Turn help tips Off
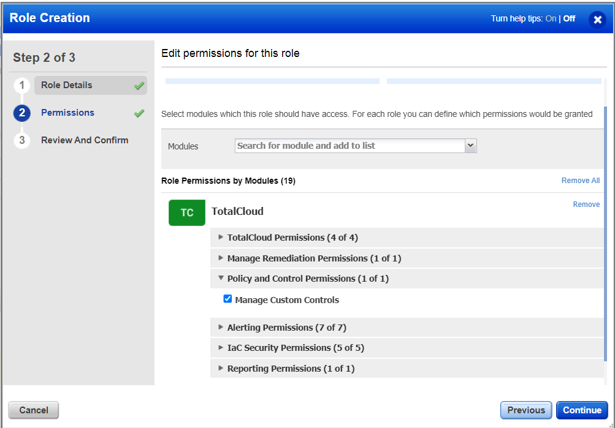The width and height of the screenshot is (615, 428). click(568, 18)
